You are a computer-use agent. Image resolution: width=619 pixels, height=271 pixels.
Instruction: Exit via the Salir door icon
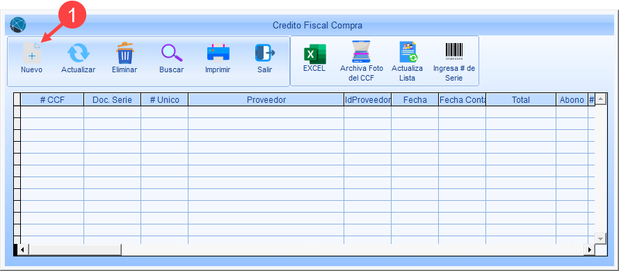pos(265,53)
